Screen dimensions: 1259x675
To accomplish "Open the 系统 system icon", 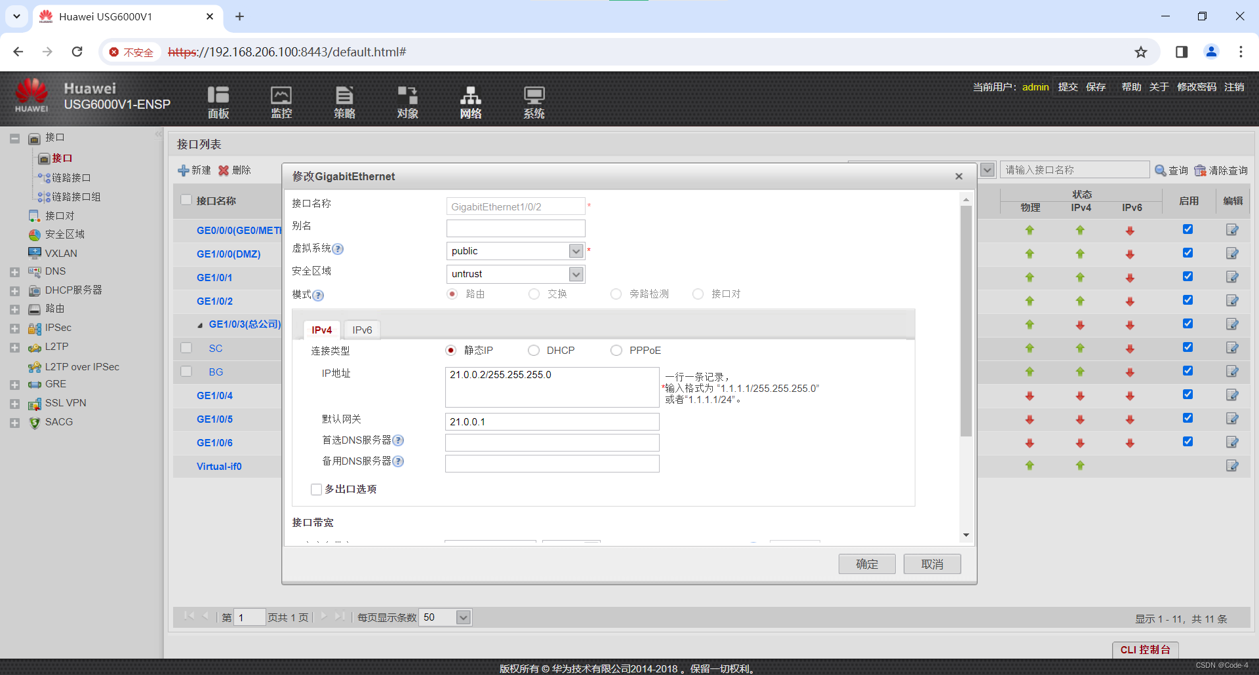I will 534,102.
